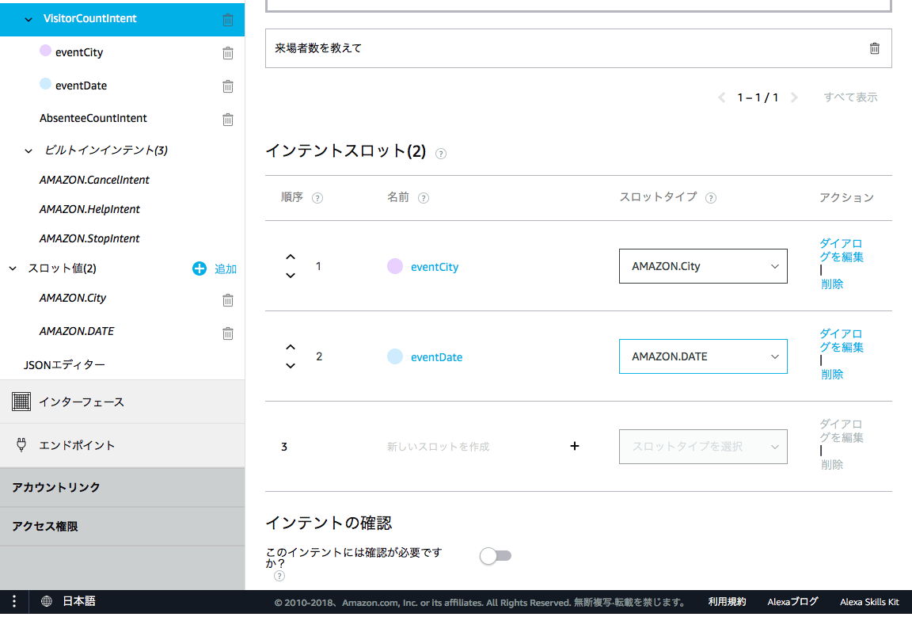This screenshot has height=636, width=912.
Task: Delete eventDate slot in sidebar via trash icon
Action: [228, 86]
